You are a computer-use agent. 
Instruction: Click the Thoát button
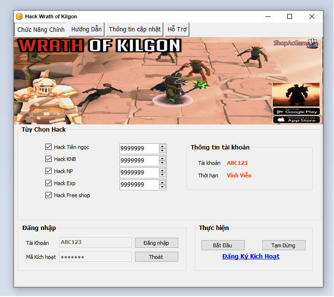(157, 257)
